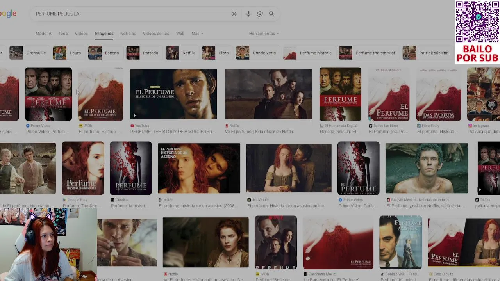
Task: Clear the search box with the X icon
Action: pyautogui.click(x=234, y=14)
